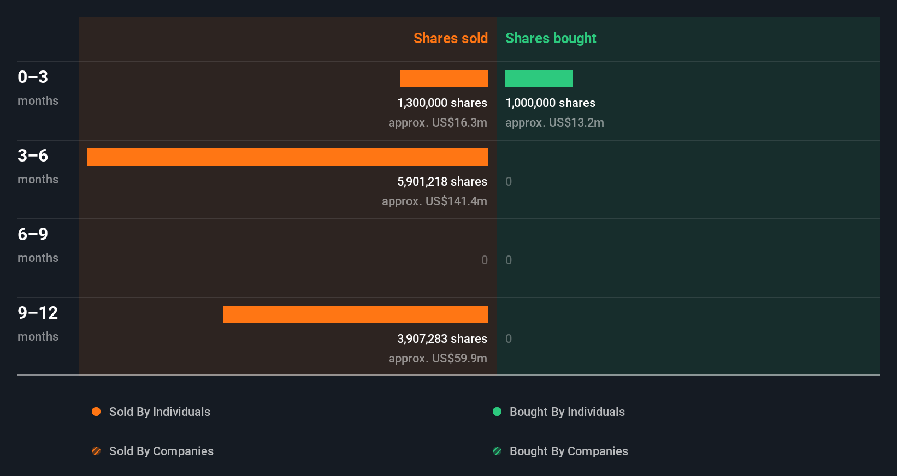Click the green Bought By Individuals legend dot
The width and height of the screenshot is (897, 476).
click(x=497, y=412)
